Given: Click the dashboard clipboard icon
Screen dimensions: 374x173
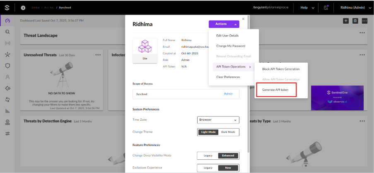Looking at the screenshot, I should [355, 21].
